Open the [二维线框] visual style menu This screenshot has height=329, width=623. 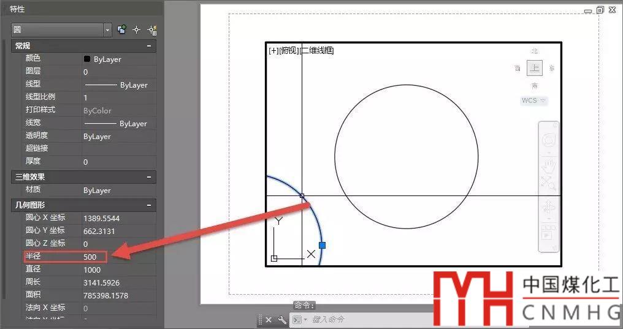pyautogui.click(x=316, y=50)
